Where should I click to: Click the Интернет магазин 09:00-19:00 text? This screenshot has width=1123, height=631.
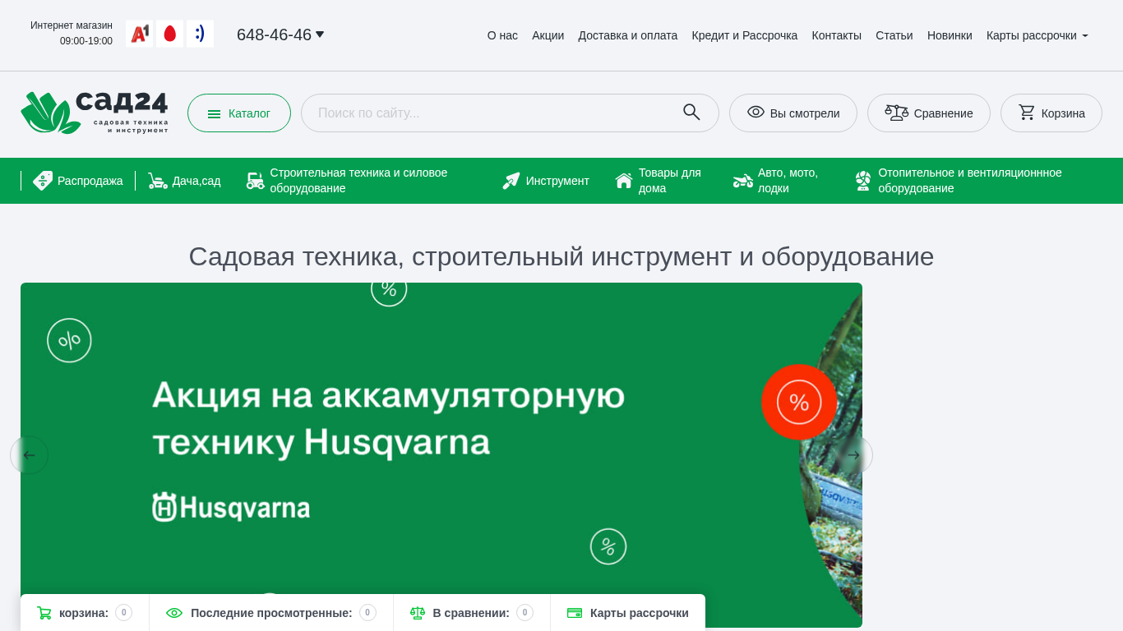coord(72,33)
